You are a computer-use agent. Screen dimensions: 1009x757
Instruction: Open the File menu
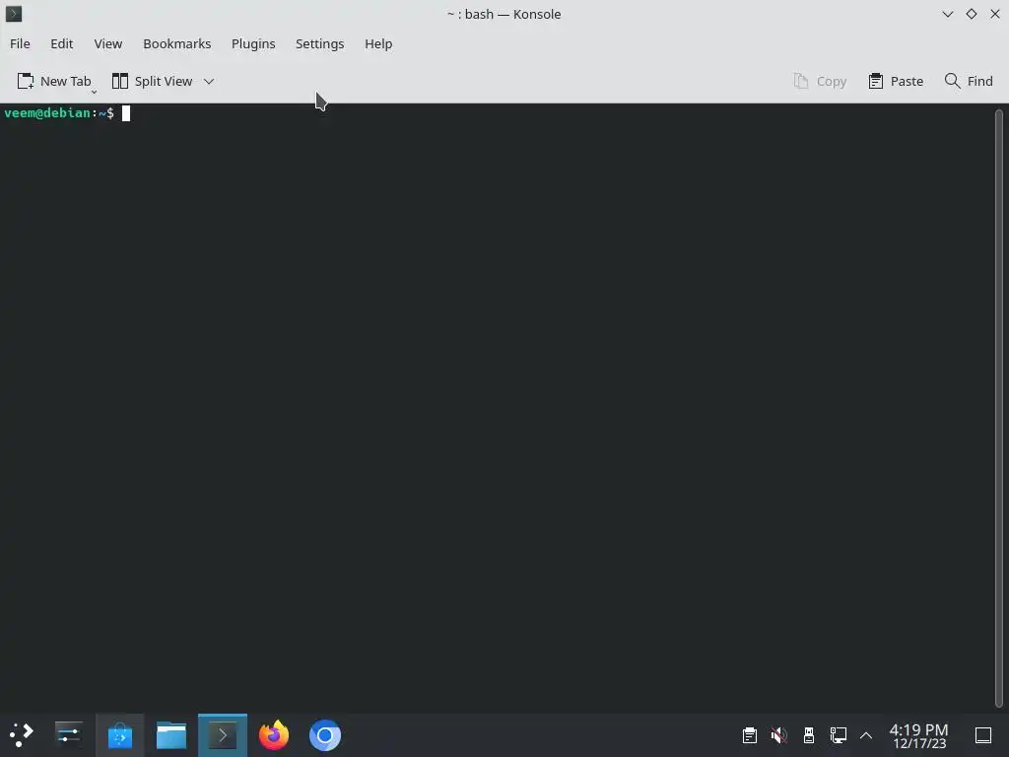point(20,43)
